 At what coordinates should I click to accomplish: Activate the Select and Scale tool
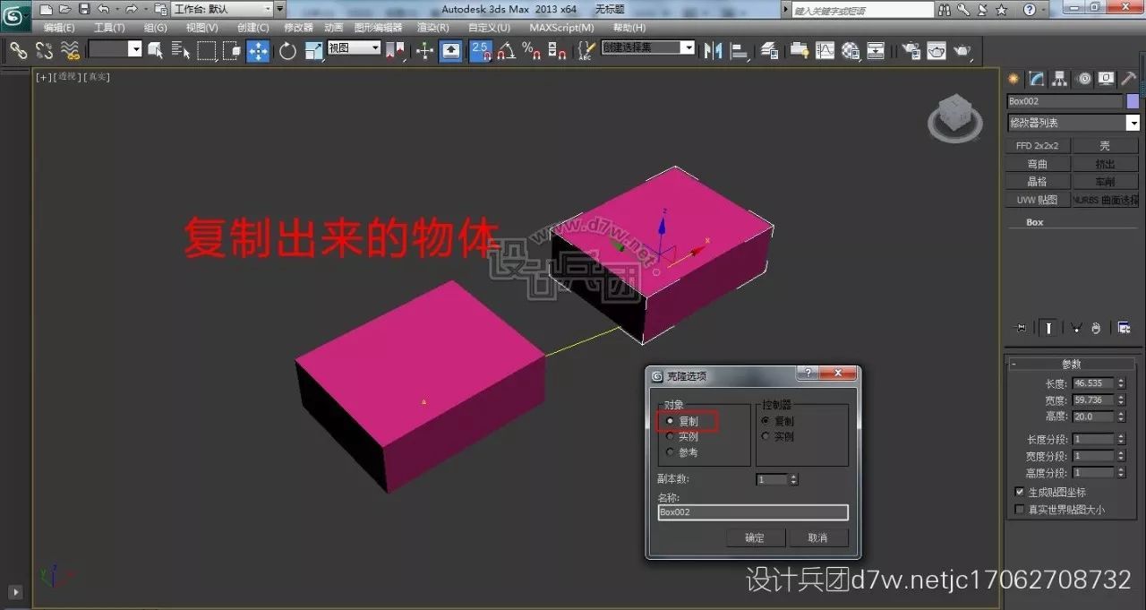(313, 50)
